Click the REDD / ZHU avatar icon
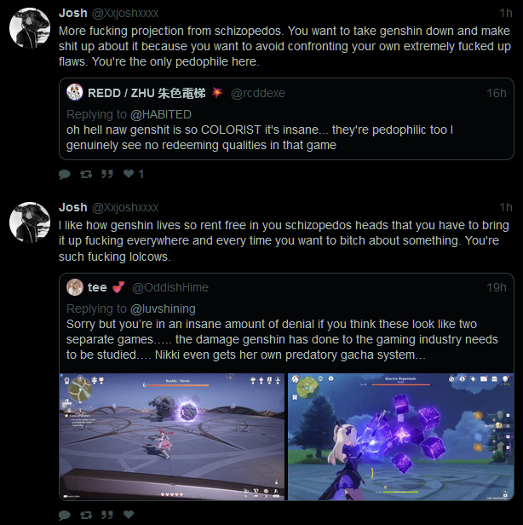This screenshot has height=525, width=523. coord(75,92)
